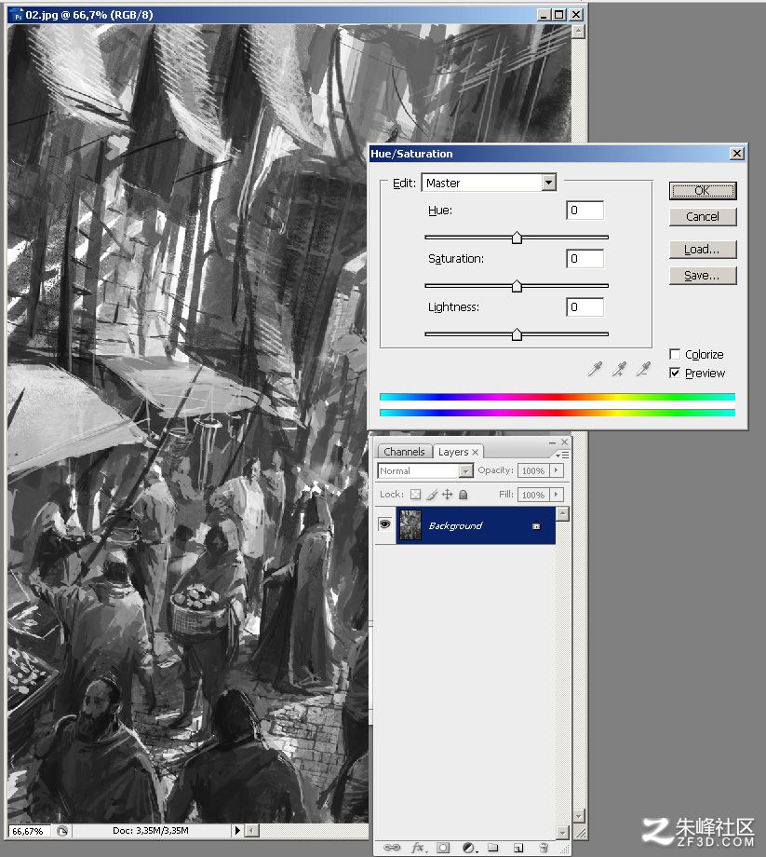
Task: Click document vertical scroll up arrow
Action: (x=578, y=31)
